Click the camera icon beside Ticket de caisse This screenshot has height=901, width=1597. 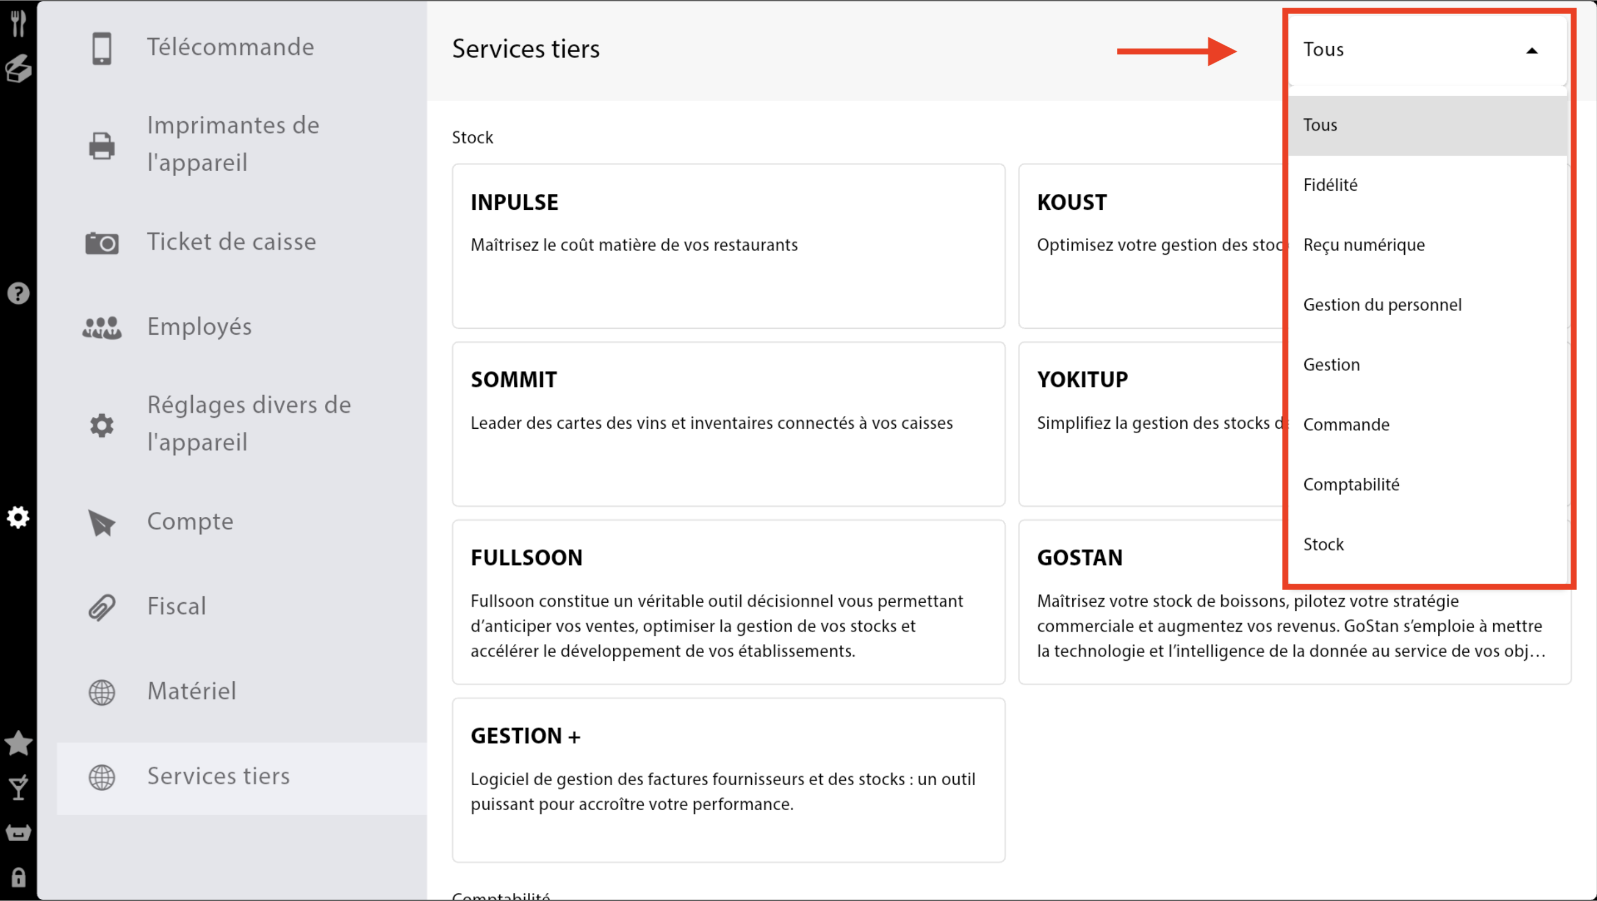(x=102, y=242)
